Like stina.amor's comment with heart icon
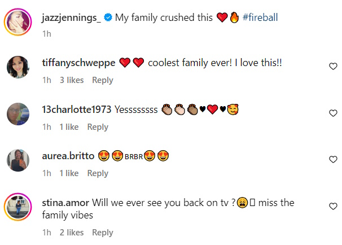 point(333,206)
